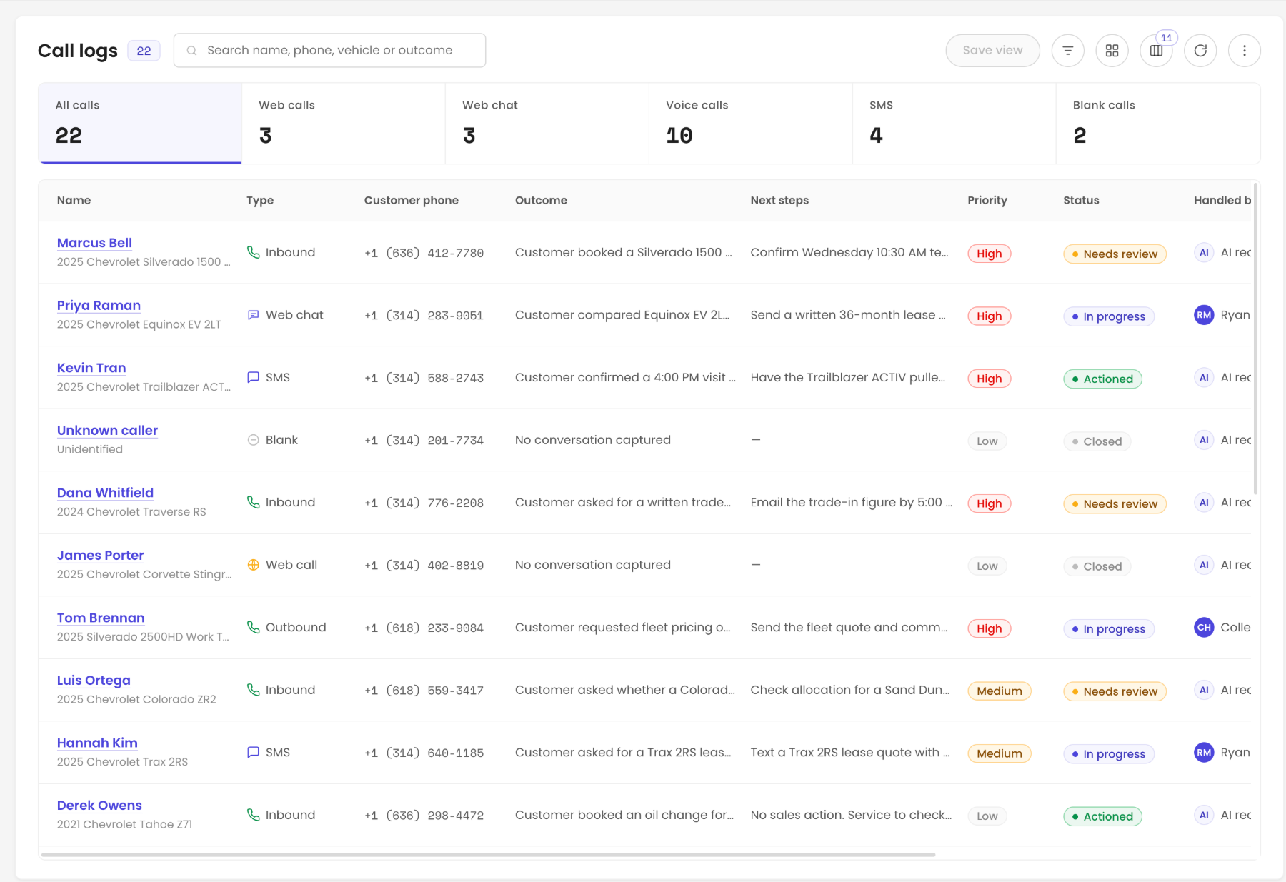Open Derek Owens's call details
This screenshot has height=882, width=1286.
(x=99, y=806)
